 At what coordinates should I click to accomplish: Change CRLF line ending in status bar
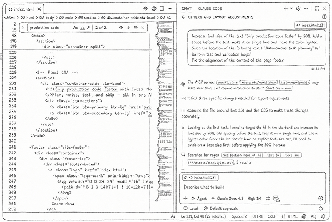point(271,216)
